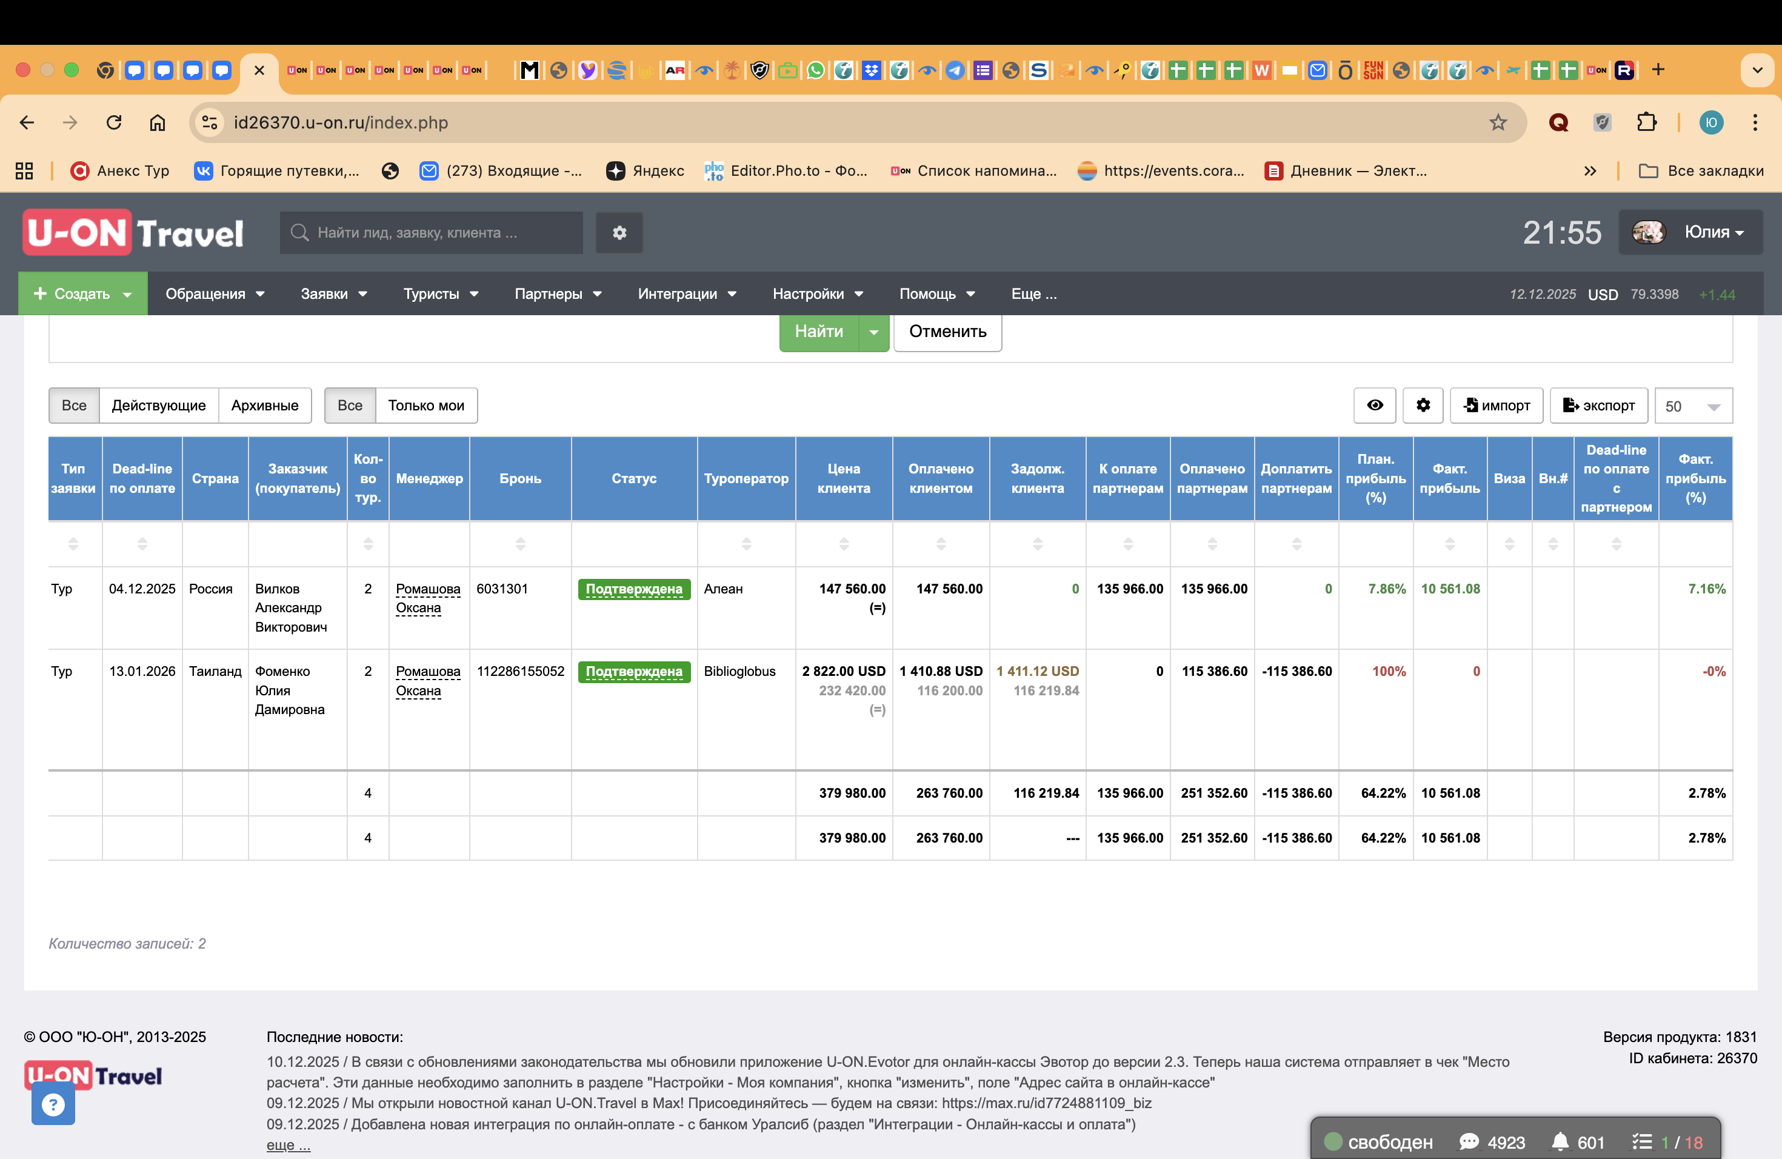Screen dimensions: 1782x1159
Task: Open table settings gear button
Action: click(x=1423, y=405)
